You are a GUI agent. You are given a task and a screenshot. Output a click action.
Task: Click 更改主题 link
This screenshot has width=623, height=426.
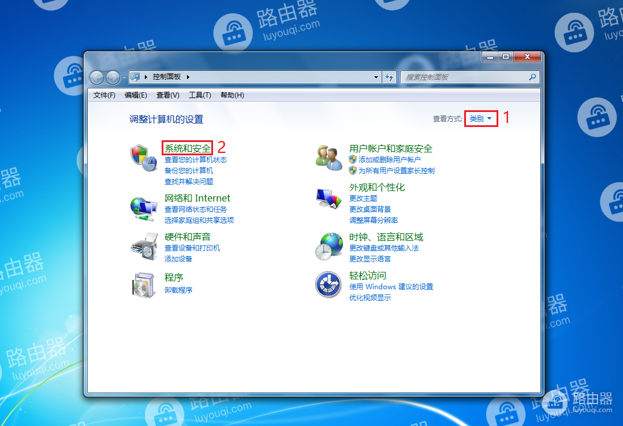363,199
